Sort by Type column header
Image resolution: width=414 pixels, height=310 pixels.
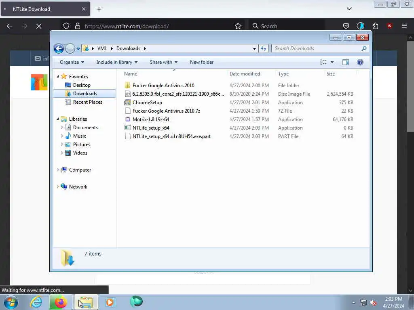[x=300, y=74]
